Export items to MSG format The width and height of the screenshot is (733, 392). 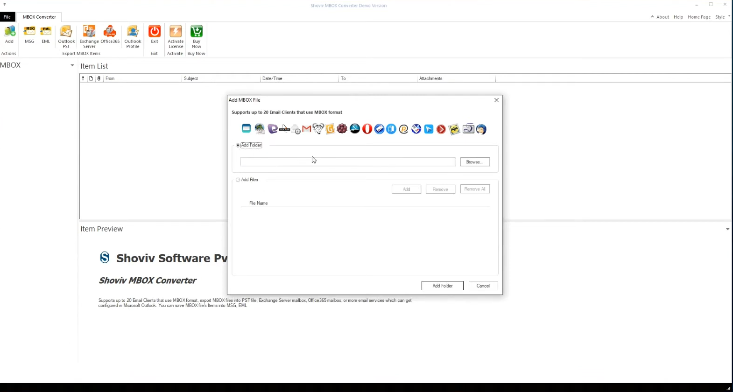(29, 35)
